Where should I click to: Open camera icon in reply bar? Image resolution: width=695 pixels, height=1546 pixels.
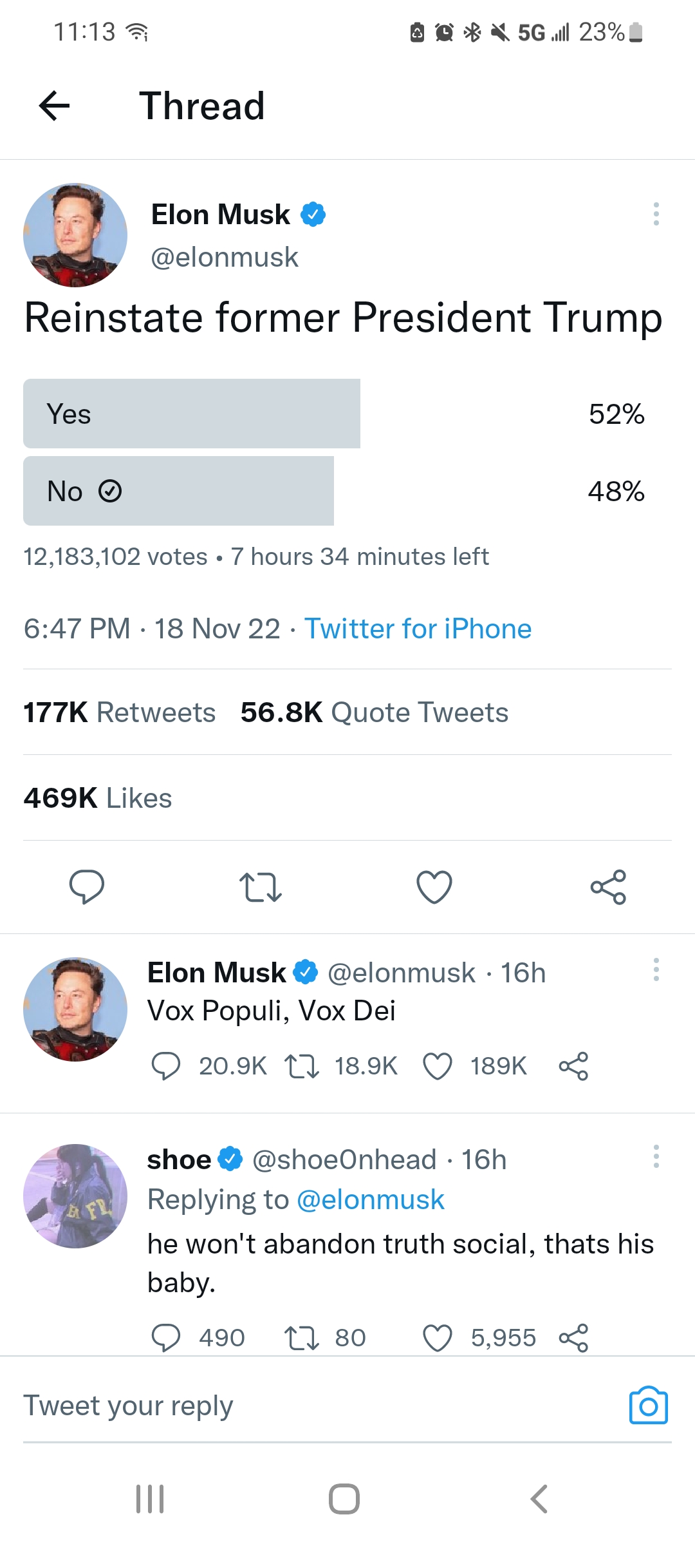649,1406
